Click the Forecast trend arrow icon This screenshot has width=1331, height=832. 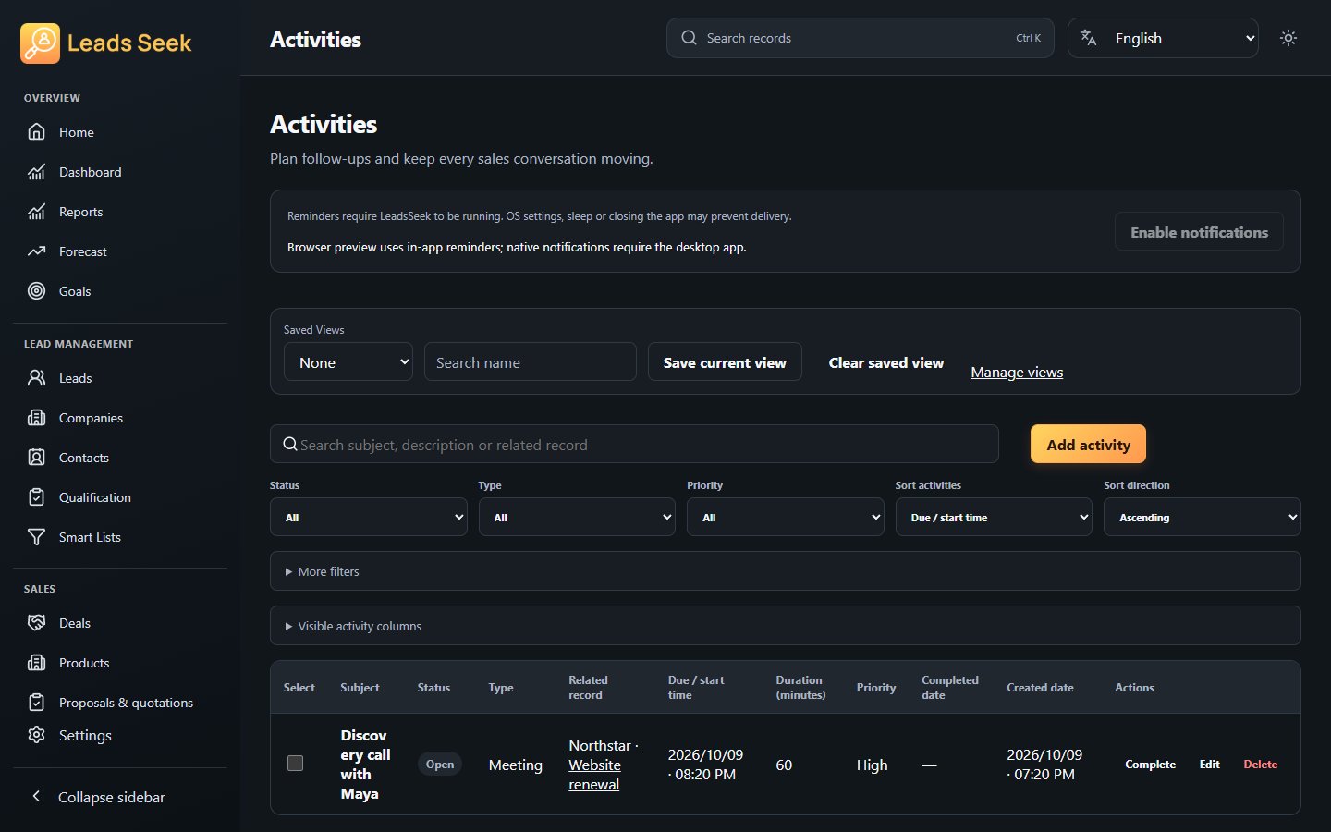[x=36, y=251]
